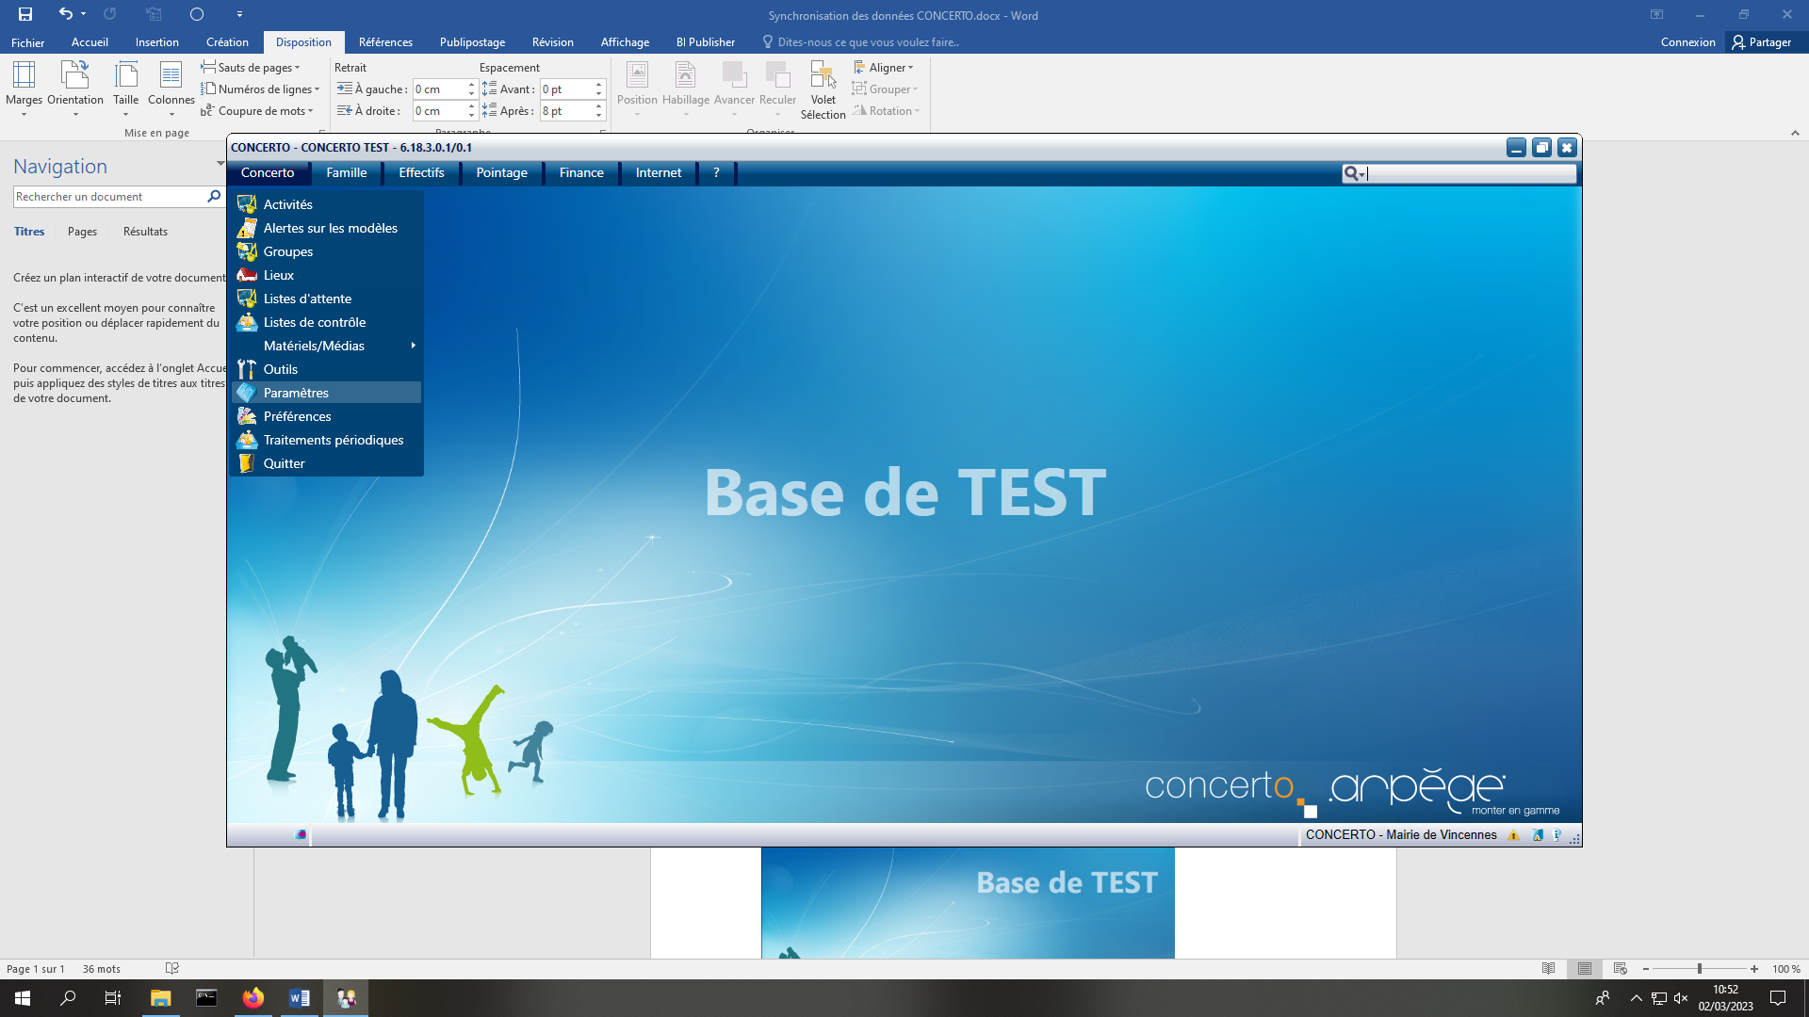1809x1017 pixels.
Task: Switch to the Concerto app on the taskbar
Action: [346, 998]
